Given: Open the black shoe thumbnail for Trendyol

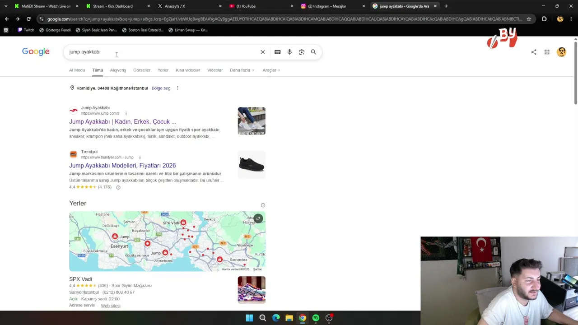Looking at the screenshot, I should pos(252,165).
